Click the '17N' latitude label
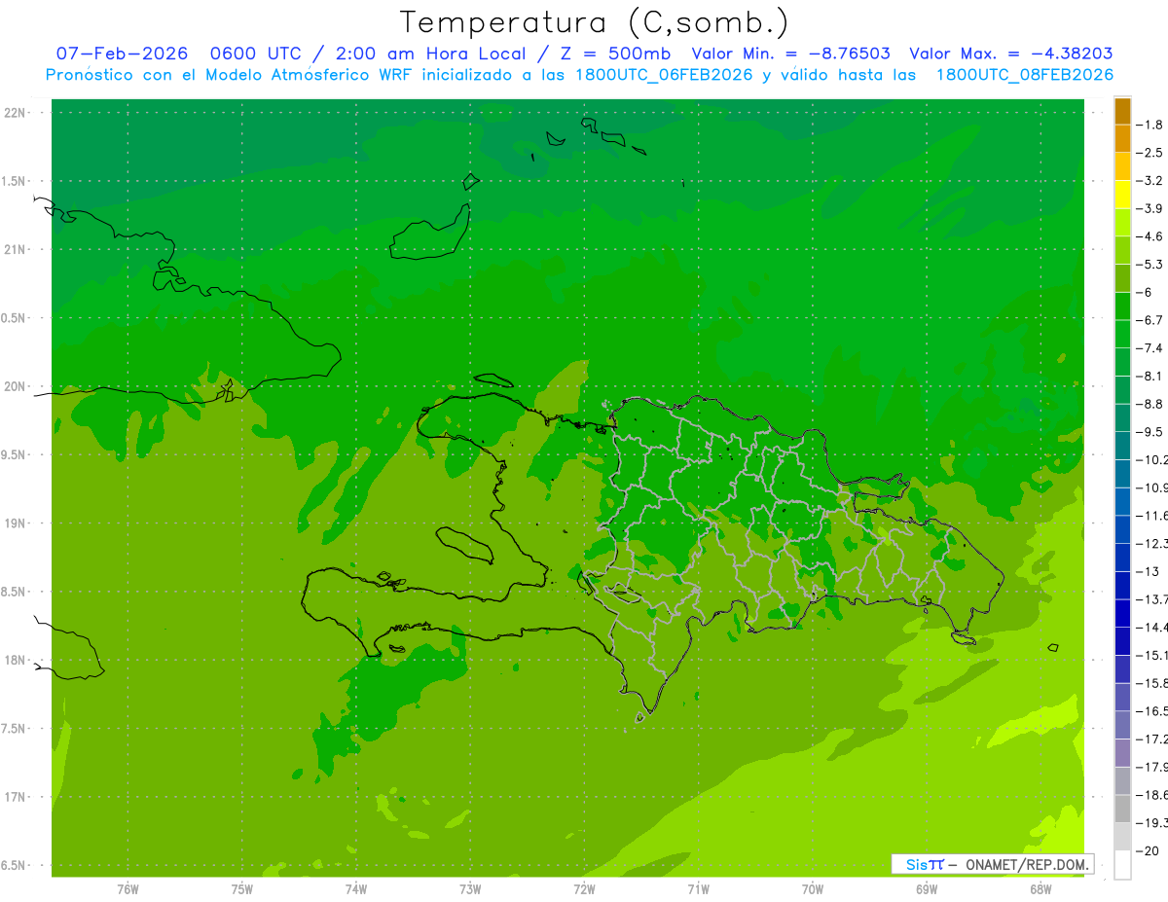1168x902 pixels. (14, 797)
